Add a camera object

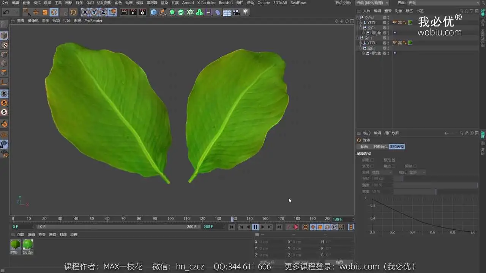236,12
